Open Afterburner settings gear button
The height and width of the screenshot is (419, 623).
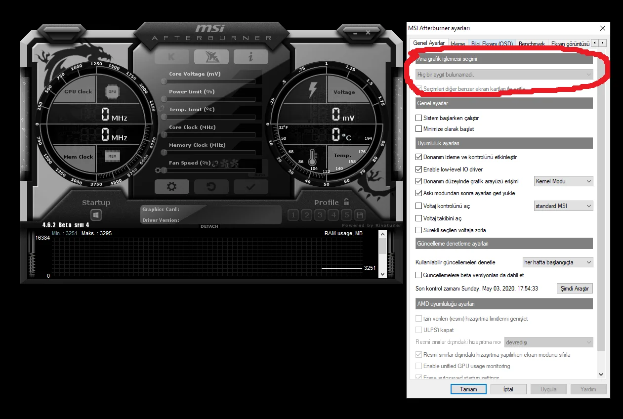[171, 187]
